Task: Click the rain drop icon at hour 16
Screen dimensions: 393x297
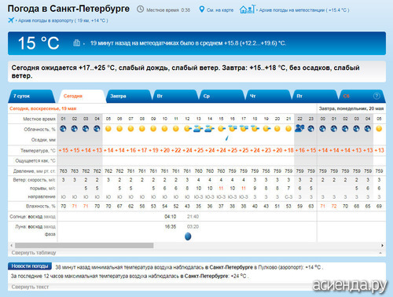Action: (227, 137)
